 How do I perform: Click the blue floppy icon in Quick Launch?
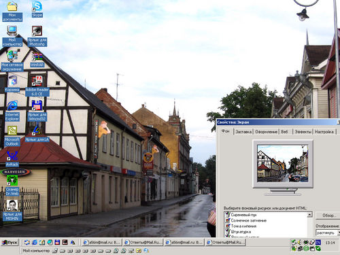[57, 243]
